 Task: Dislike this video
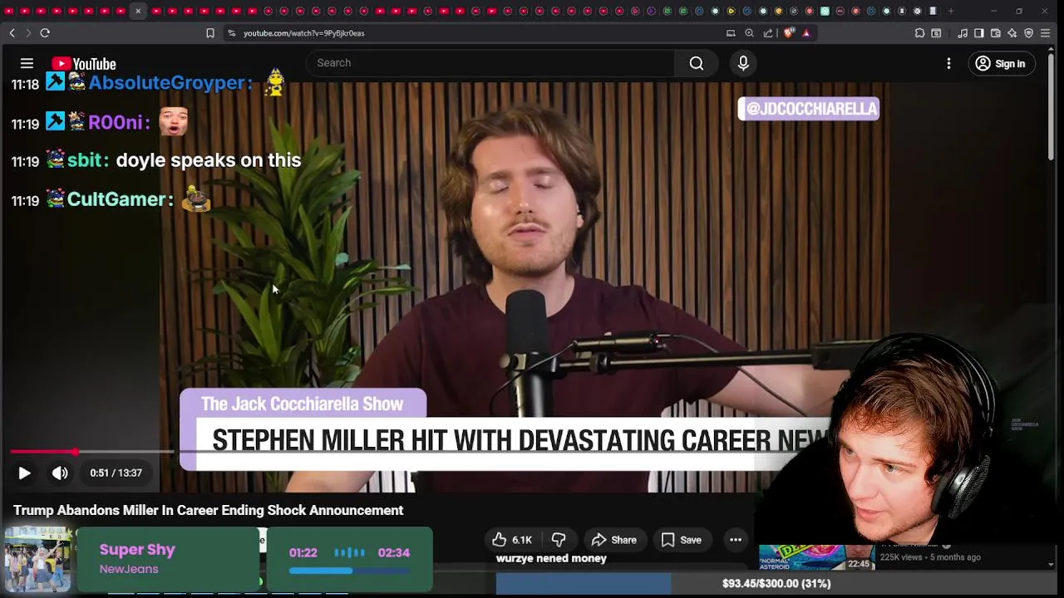pyautogui.click(x=559, y=540)
